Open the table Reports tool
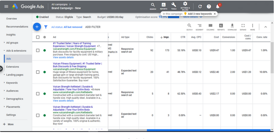The image size is (279, 139). (x=221, y=27)
